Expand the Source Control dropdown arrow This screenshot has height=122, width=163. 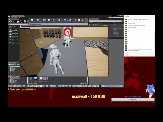coord(41,21)
